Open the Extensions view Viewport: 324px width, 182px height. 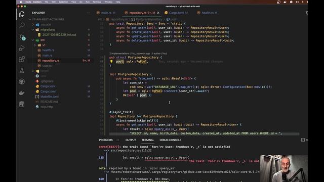click(22, 59)
